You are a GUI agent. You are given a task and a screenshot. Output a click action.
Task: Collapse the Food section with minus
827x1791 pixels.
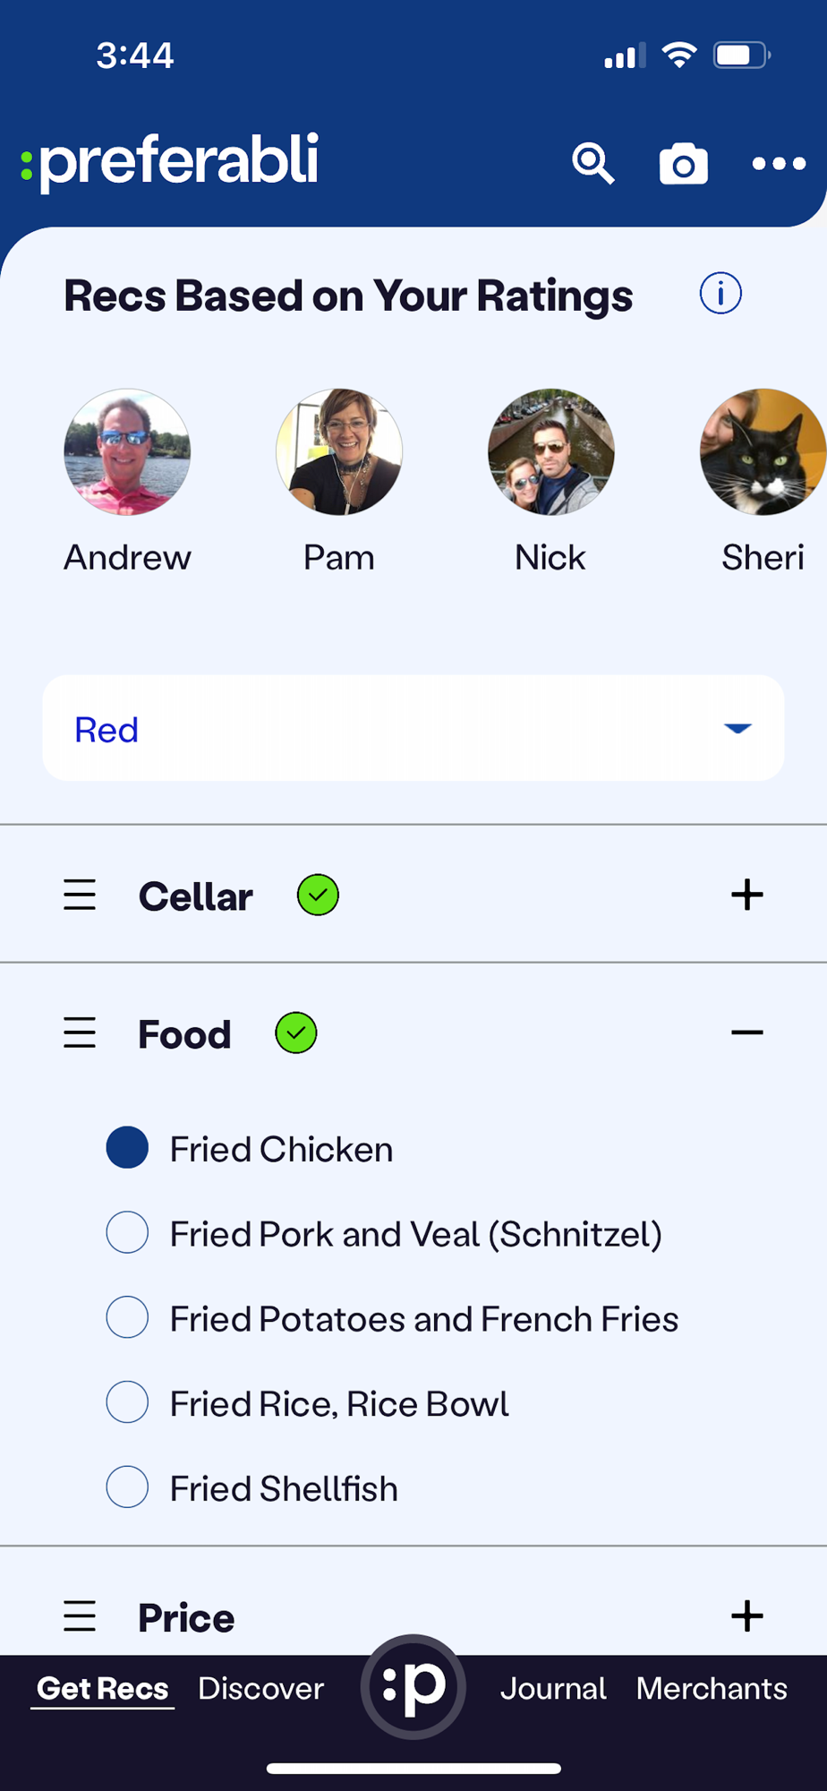pos(747,1033)
